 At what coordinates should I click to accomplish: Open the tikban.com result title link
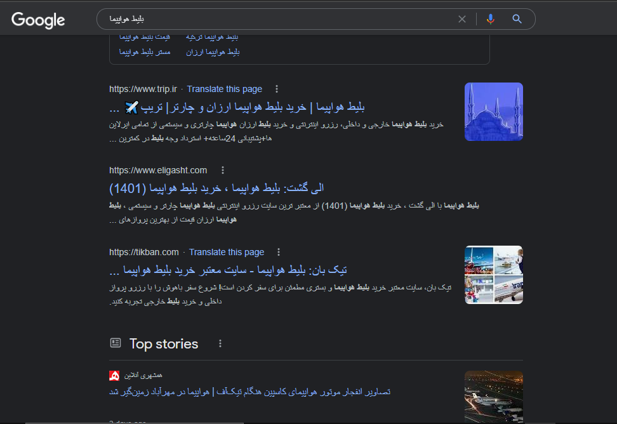coord(228,270)
